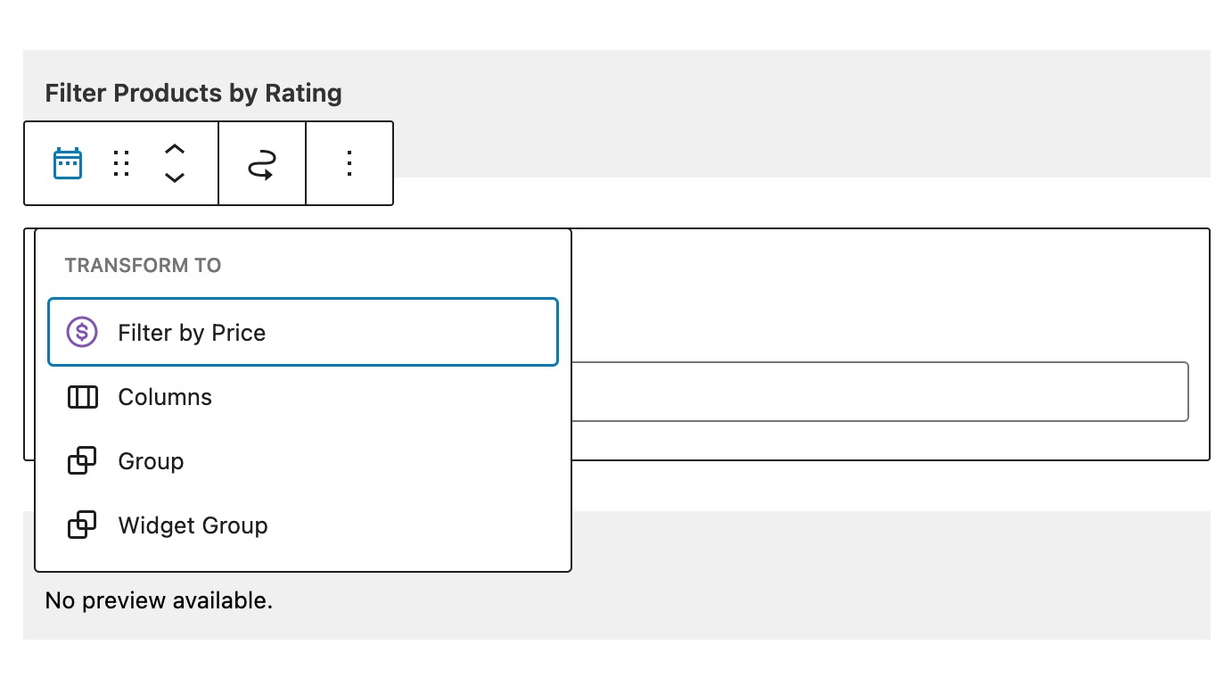The image size is (1232, 678).
Task: Click the dollar sign Filter by Price icon
Action: (82, 332)
